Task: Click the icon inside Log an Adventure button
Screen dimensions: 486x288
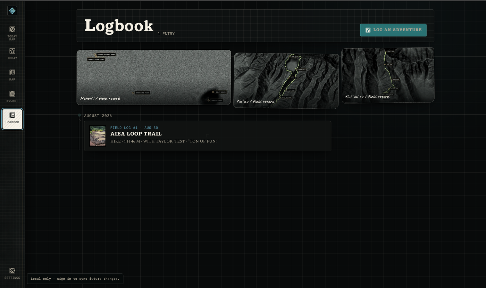Action: tap(368, 30)
